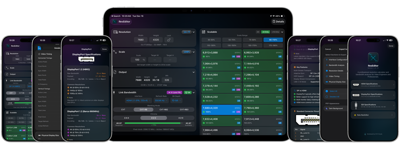Image resolution: width=400 pixels, height=143 pixels.
Task: Open the 59.94 Hz Refresh Rate dropdown
Action: 161,100
